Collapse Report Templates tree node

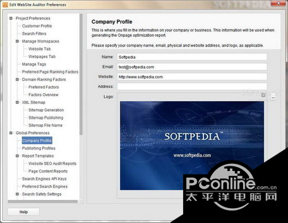[17, 156]
